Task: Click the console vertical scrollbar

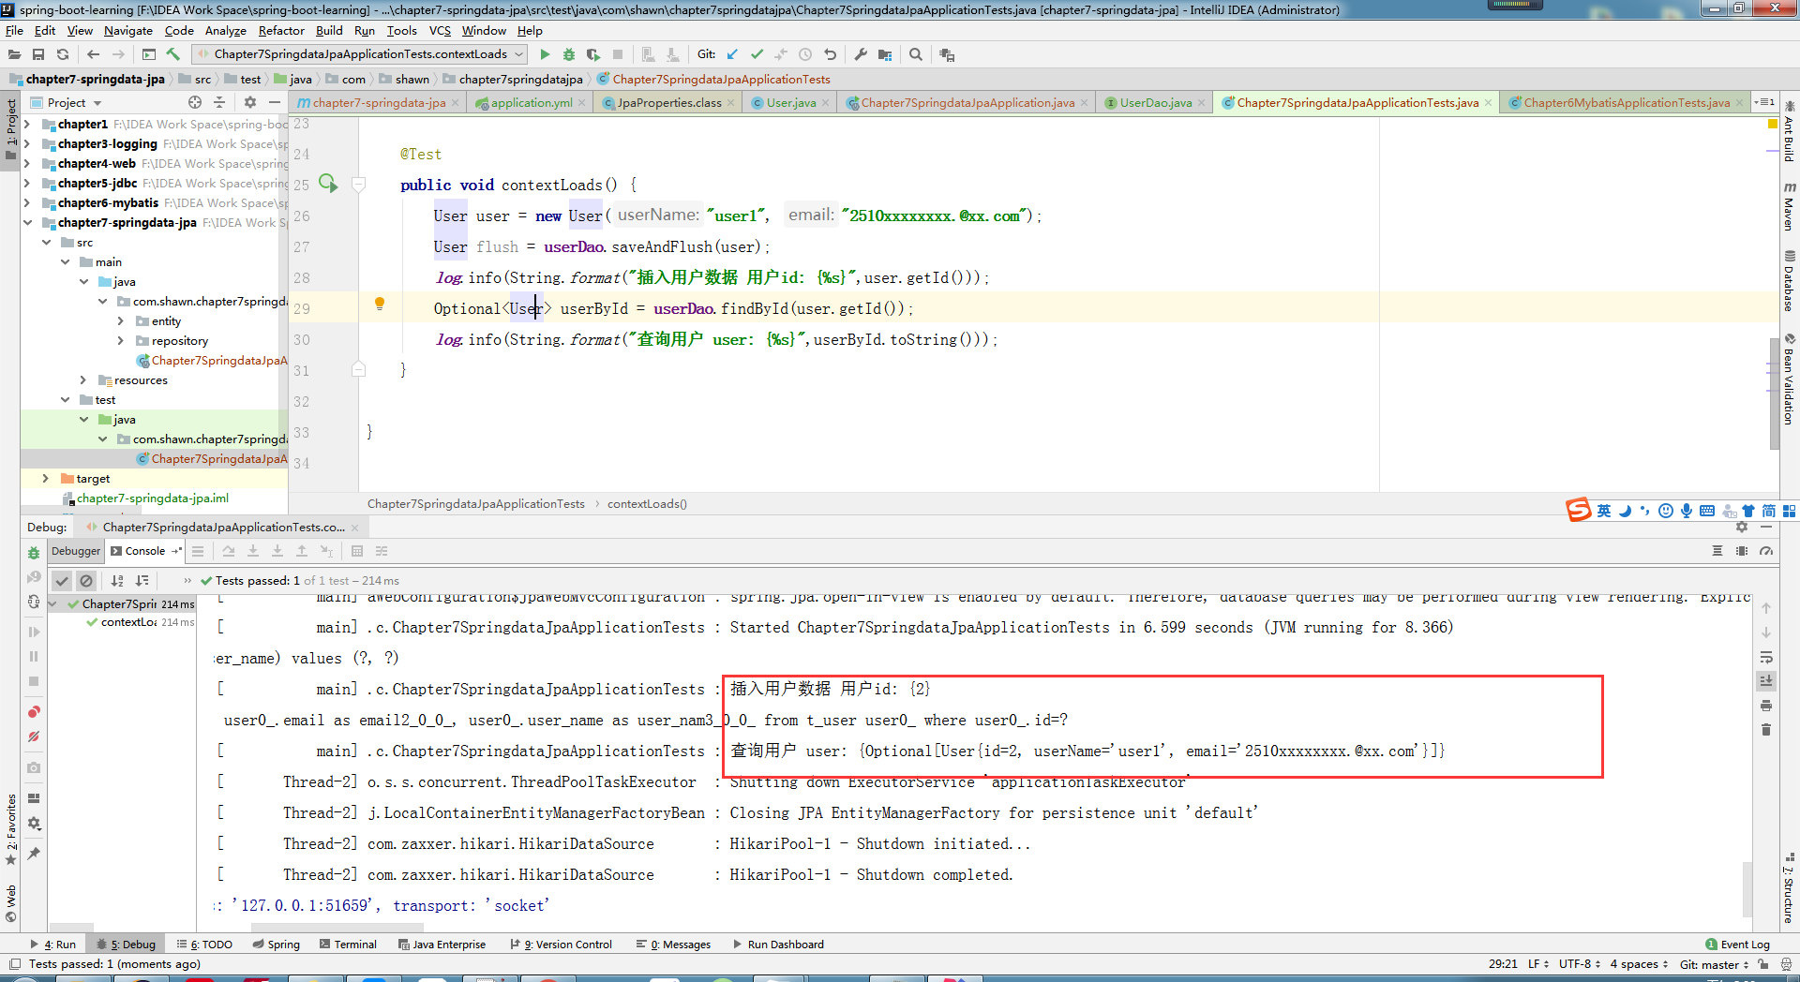Action: [1747, 889]
